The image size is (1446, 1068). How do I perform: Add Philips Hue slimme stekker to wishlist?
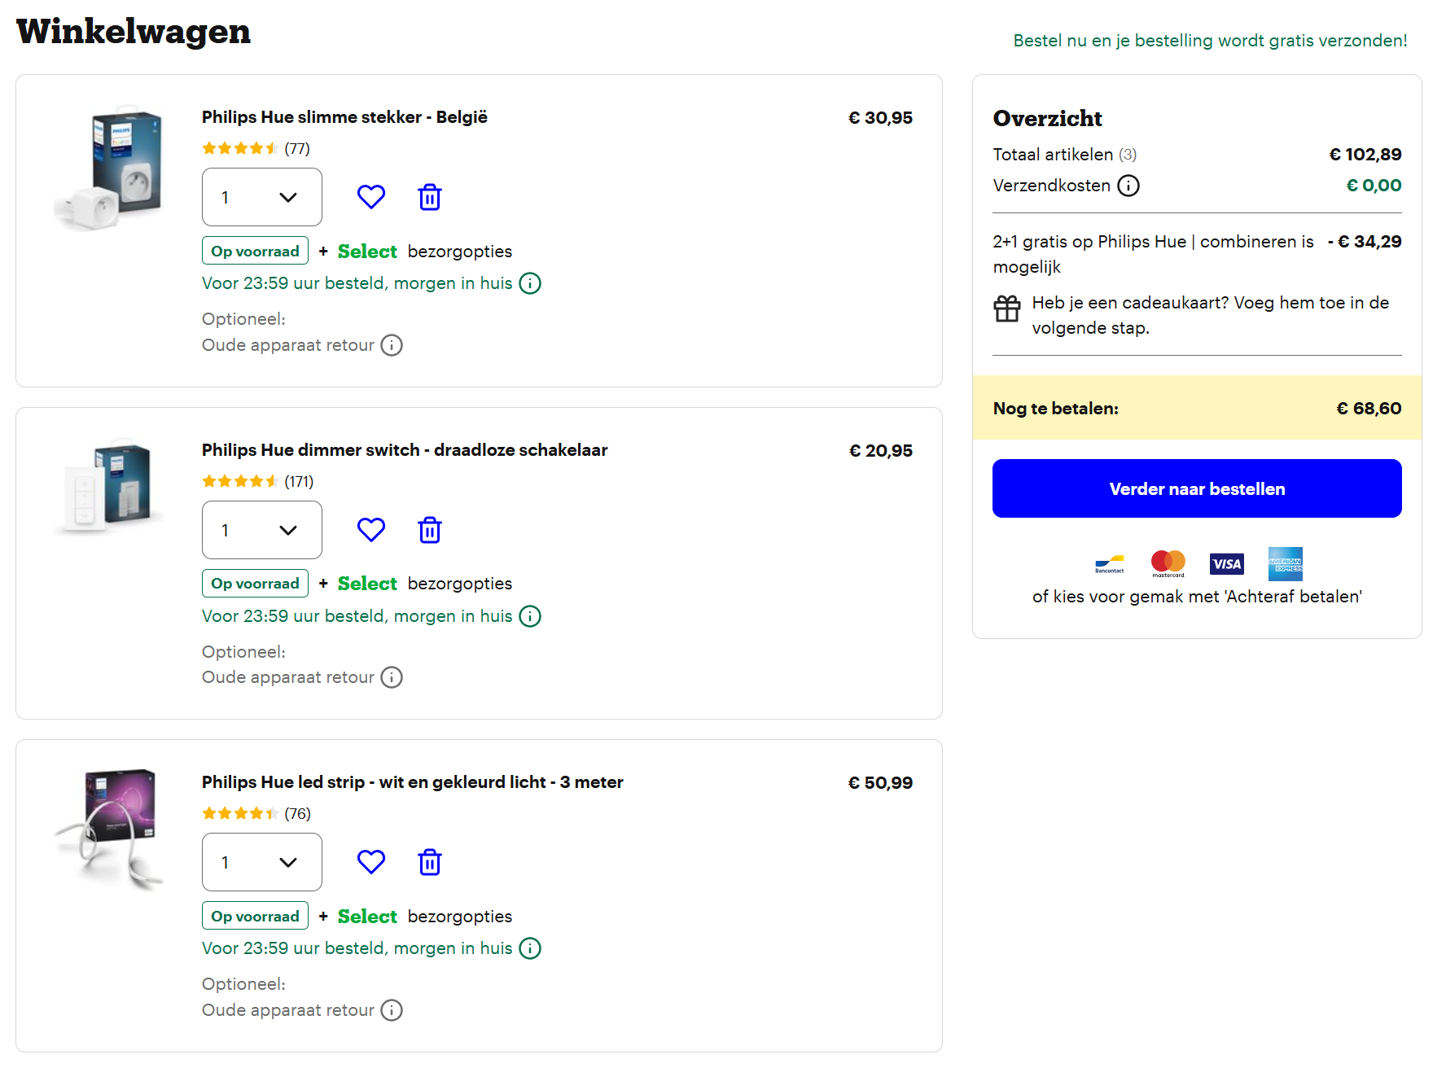click(370, 197)
